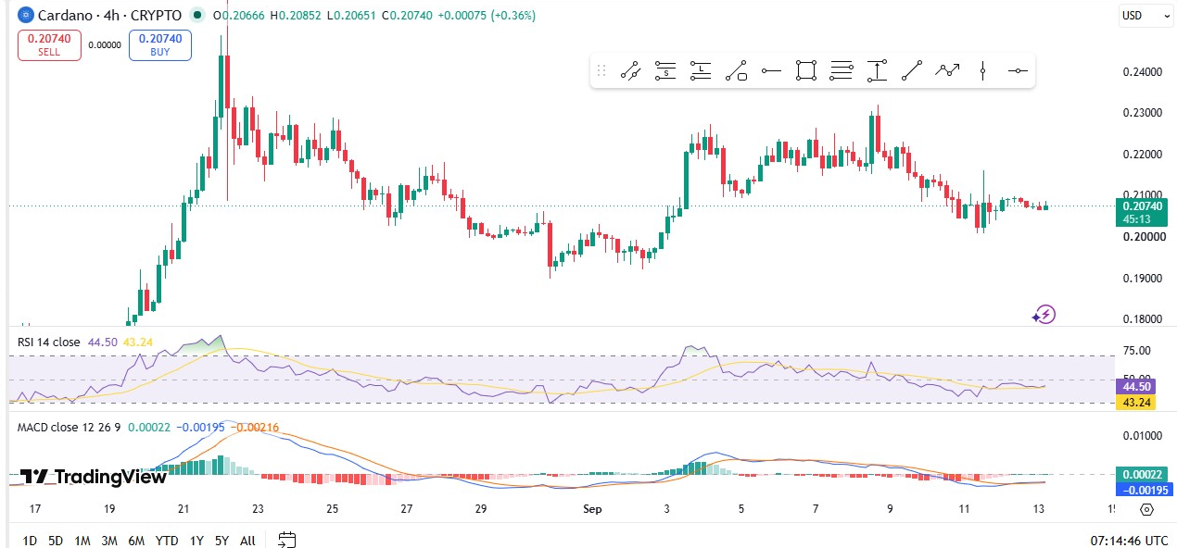Switch to 5D date range

tap(56, 541)
